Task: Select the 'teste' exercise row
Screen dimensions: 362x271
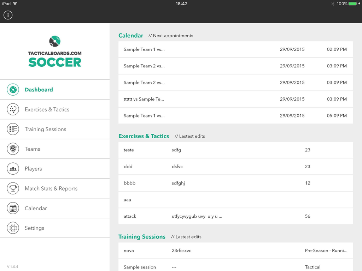Action: tap(235, 150)
